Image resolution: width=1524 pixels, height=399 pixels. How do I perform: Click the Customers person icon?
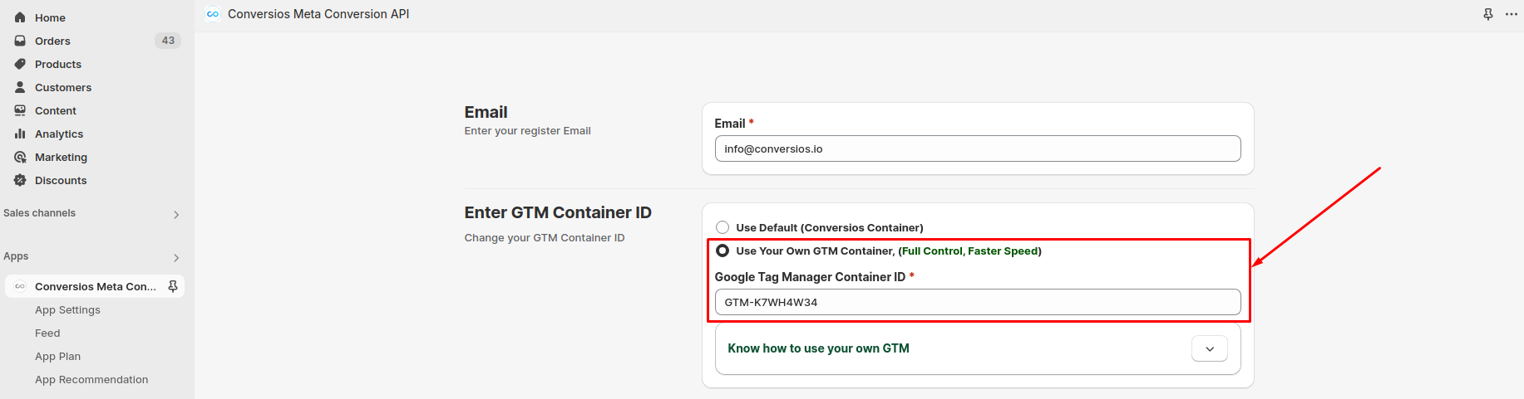[20, 87]
